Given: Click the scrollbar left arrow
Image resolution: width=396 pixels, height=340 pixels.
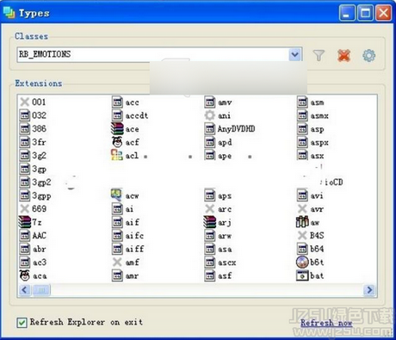Looking at the screenshot, I should click(x=25, y=290).
